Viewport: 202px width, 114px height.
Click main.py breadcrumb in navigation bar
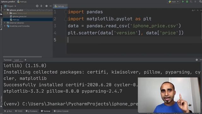tap(22, 2)
